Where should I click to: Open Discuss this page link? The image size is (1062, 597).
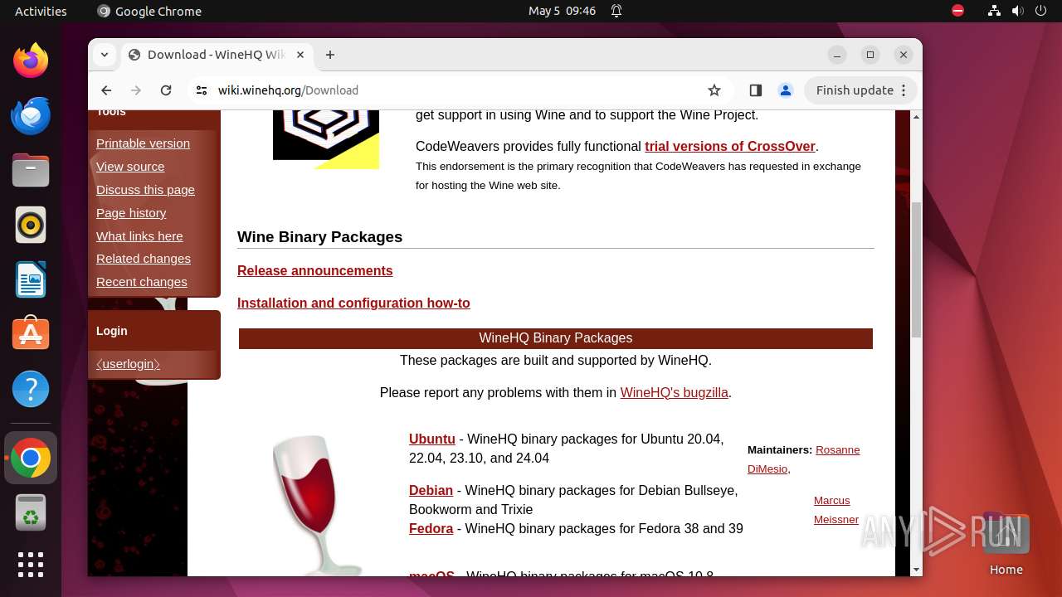[145, 190]
